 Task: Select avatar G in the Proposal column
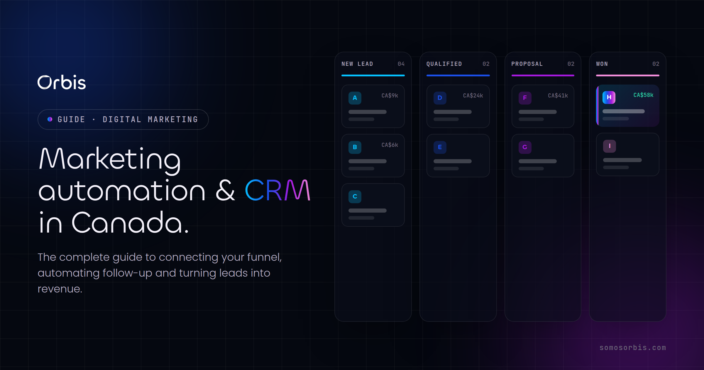[x=525, y=147]
